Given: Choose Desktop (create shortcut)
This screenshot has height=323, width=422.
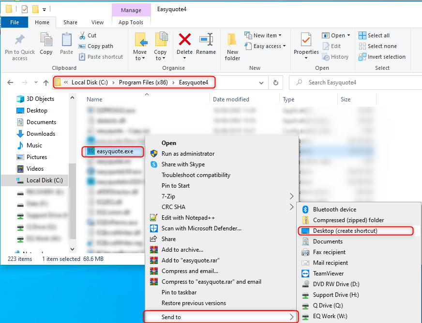Looking at the screenshot, I should pyautogui.click(x=345, y=231).
